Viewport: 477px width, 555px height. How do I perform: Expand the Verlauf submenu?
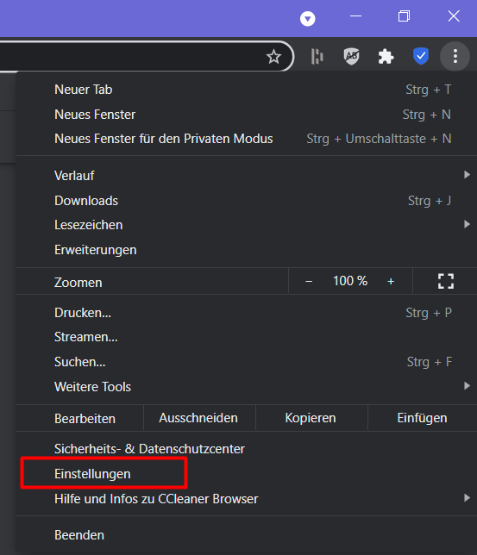[247, 176]
